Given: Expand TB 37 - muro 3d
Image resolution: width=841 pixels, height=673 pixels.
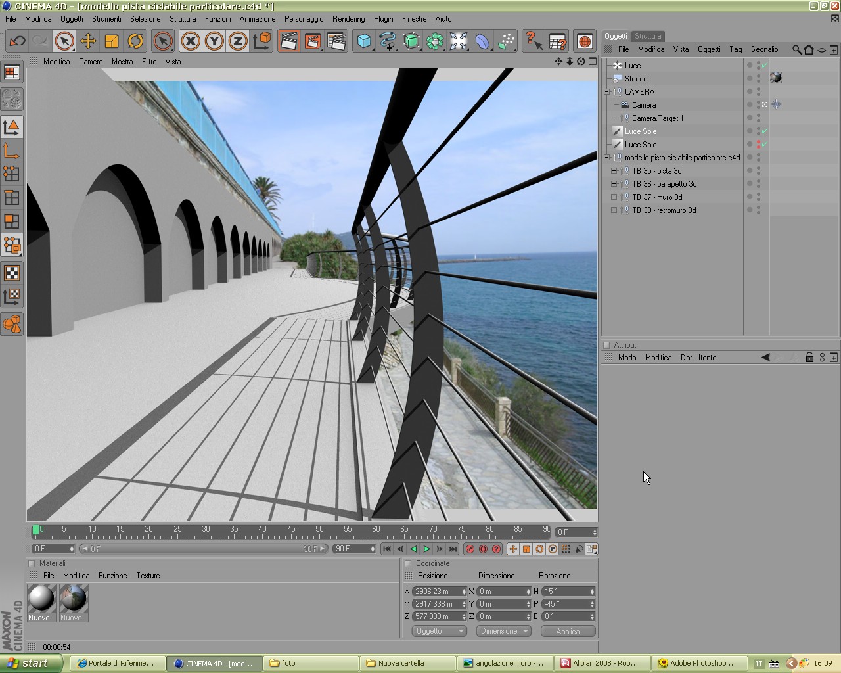Looking at the screenshot, I should (x=614, y=197).
